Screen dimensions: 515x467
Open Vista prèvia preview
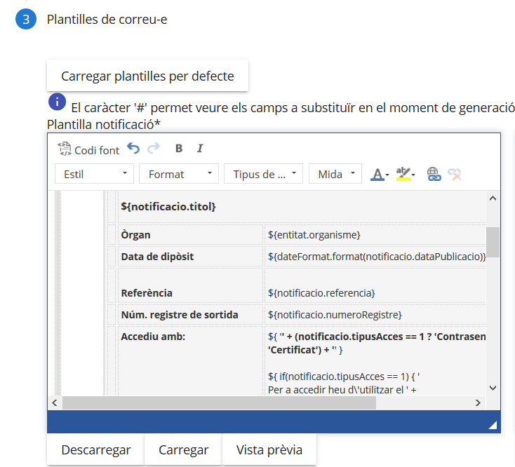point(269,449)
